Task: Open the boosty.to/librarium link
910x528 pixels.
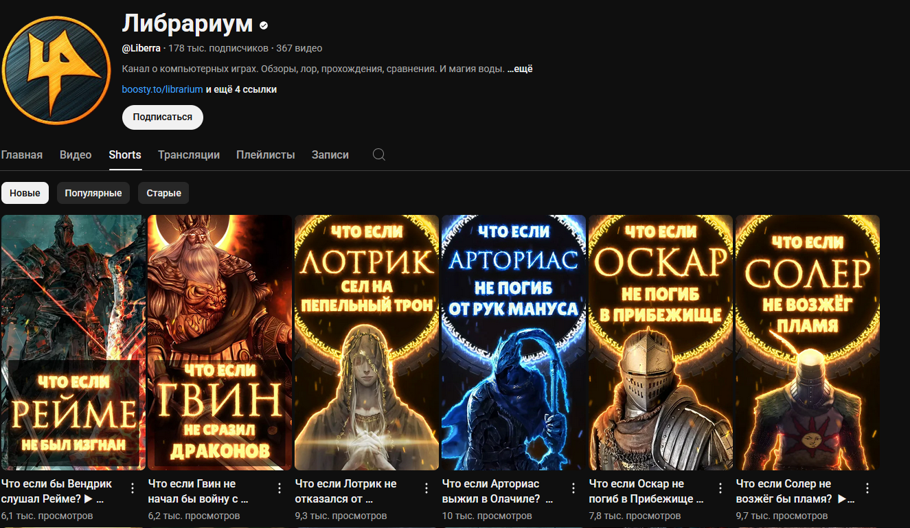Action: click(x=163, y=89)
